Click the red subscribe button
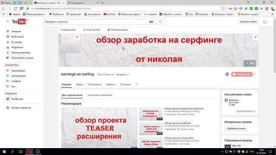This screenshot has width=276, height=155. tap(241, 74)
